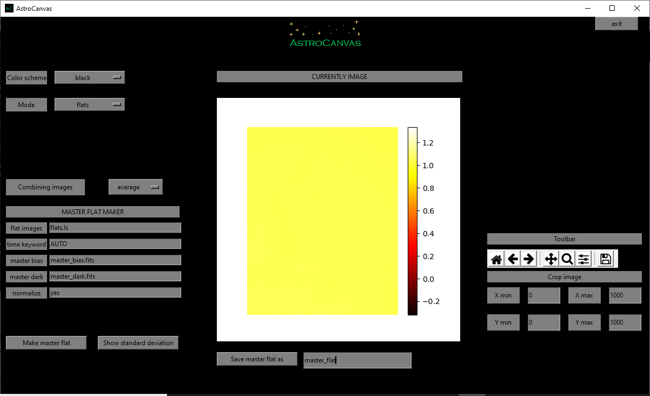Click the Make master flat button

(46, 342)
